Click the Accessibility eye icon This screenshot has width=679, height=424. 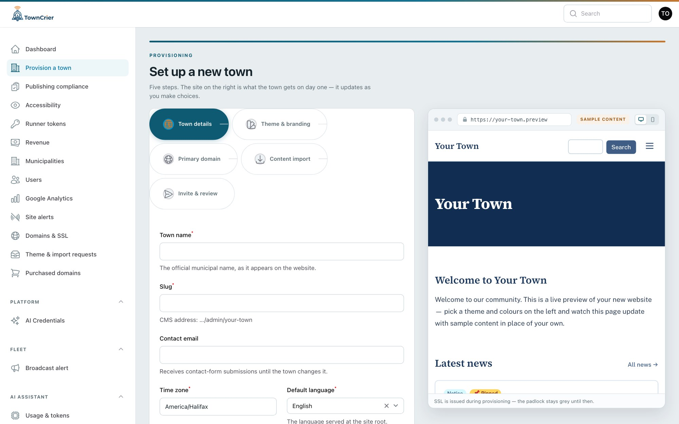click(15, 105)
